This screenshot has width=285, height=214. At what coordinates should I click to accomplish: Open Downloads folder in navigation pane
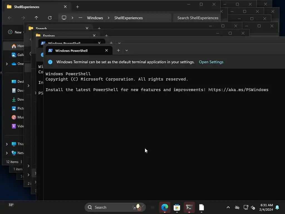18,99
